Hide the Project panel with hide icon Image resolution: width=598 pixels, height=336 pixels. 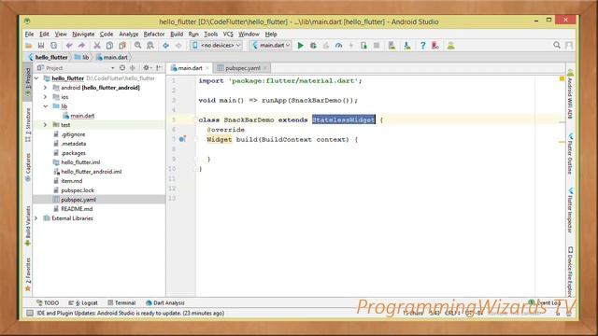point(159,68)
